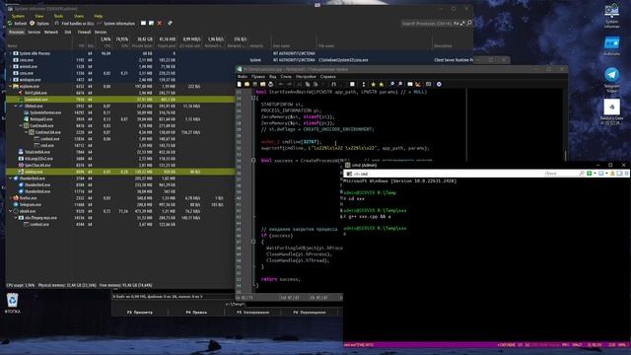Open Users menu in System Informer
The height and width of the screenshot is (355, 631).
(x=79, y=16)
